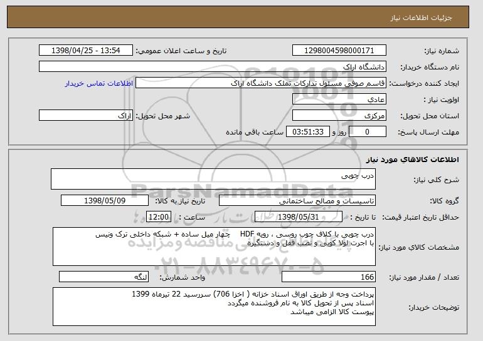
Task: Select the unit field لنگه
Action: (x=103, y=277)
